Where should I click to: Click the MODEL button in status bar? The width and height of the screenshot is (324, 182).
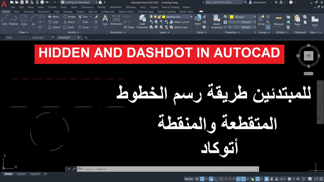point(189,179)
